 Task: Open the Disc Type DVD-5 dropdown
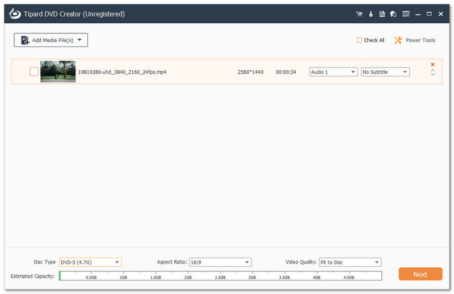[x=90, y=262]
